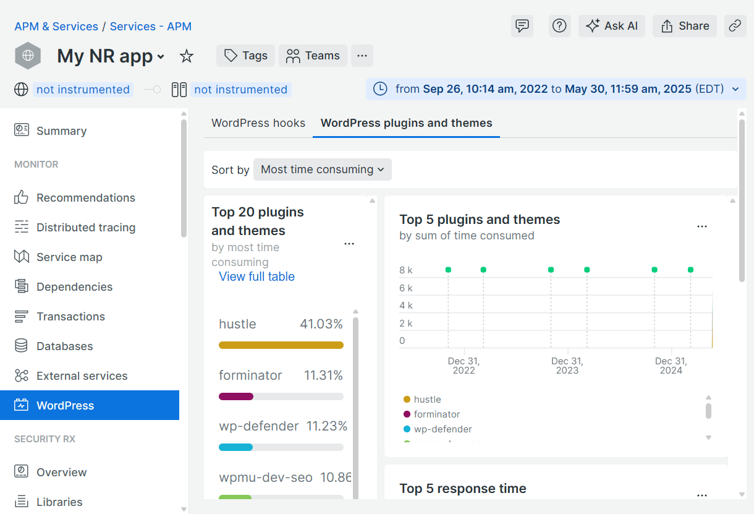754x514 pixels.
Task: Select the wpmu-dev-seo plugin row label
Action: pyautogui.click(x=266, y=478)
